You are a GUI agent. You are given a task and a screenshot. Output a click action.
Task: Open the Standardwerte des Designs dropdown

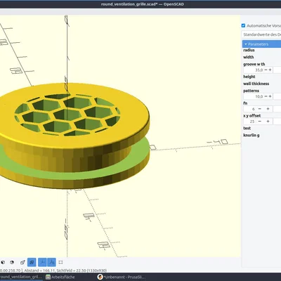coord(261,34)
